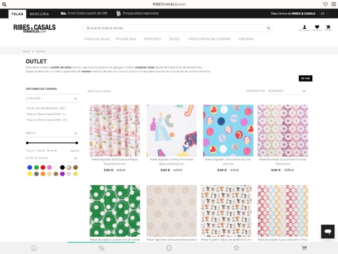This screenshot has width=338, height=254.
Task: Open the chat support widget
Action: [x=328, y=231]
